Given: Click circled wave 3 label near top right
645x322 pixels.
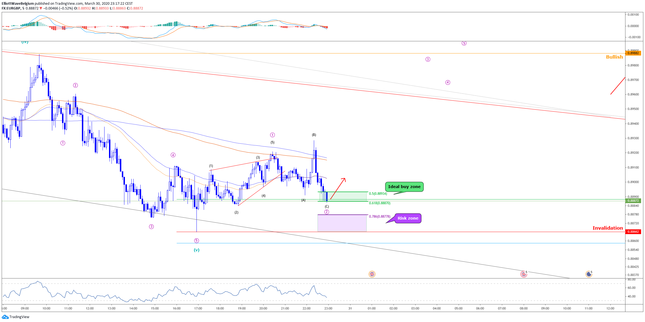Looking at the screenshot, I should pos(428,59).
